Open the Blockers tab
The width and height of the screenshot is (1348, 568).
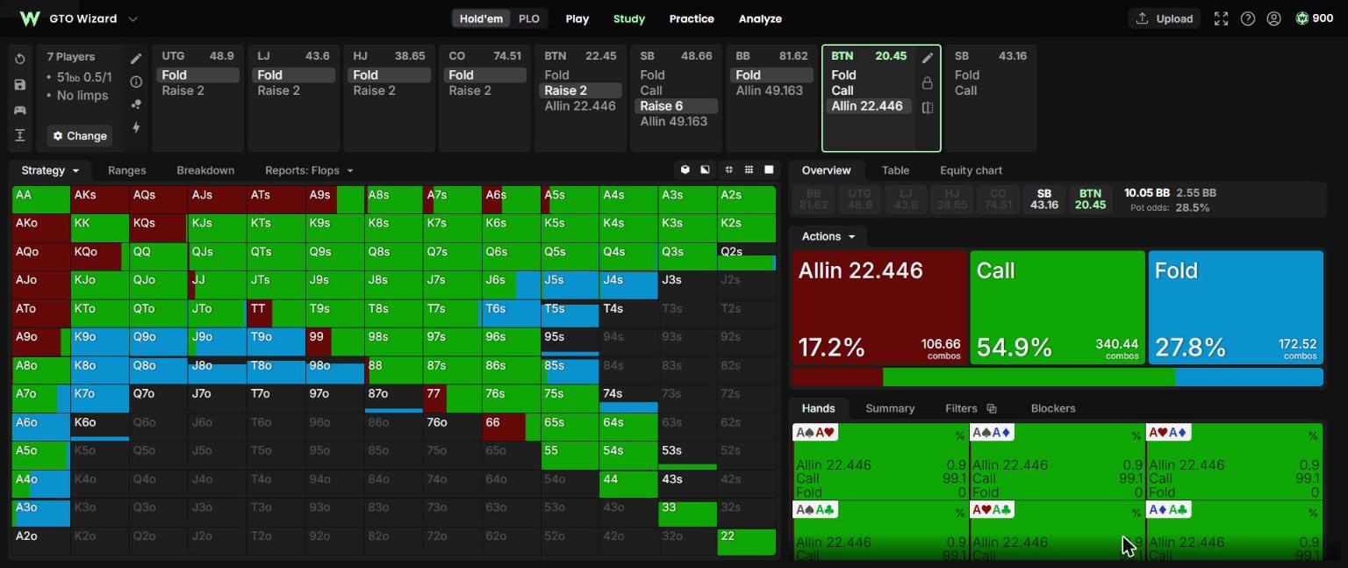[x=1053, y=408]
